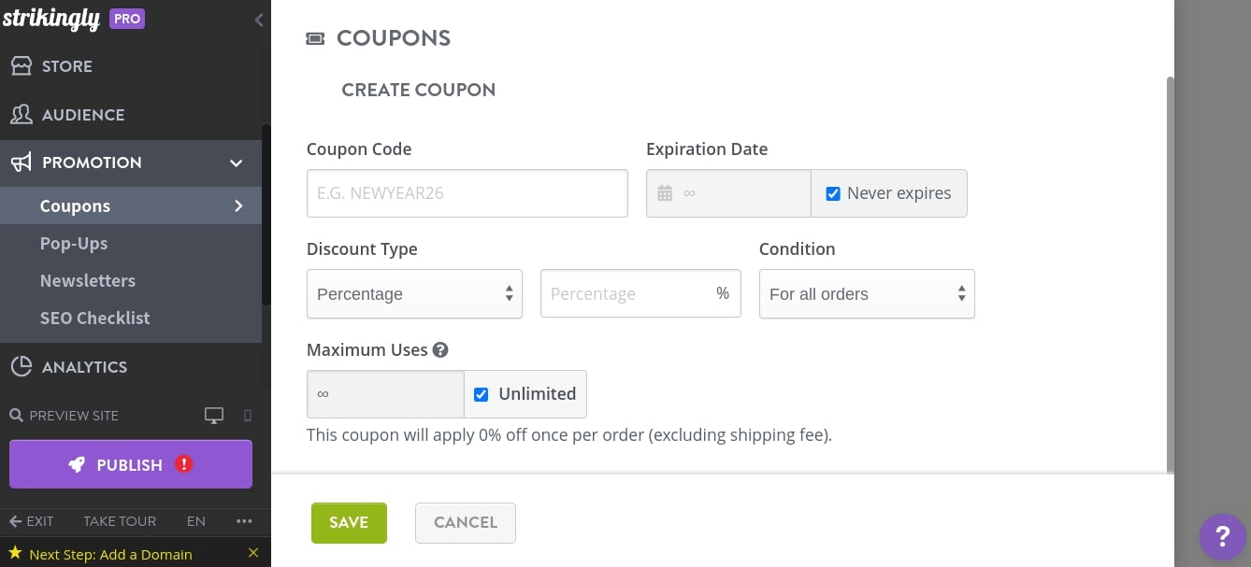Switch to desktop preview monitor icon
Viewport: 1251px width, 567px height.
click(214, 415)
